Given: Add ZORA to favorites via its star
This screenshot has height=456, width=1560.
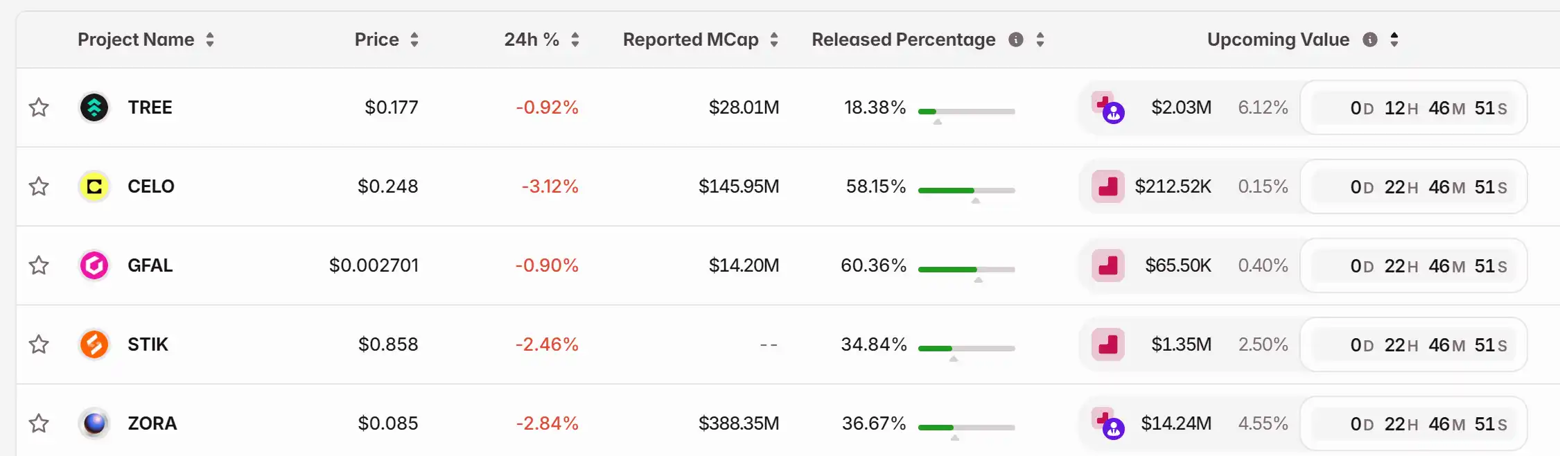Looking at the screenshot, I should click(39, 423).
